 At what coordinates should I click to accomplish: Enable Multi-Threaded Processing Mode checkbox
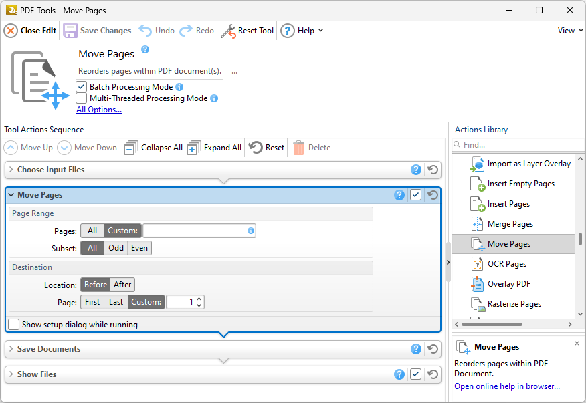tap(82, 98)
